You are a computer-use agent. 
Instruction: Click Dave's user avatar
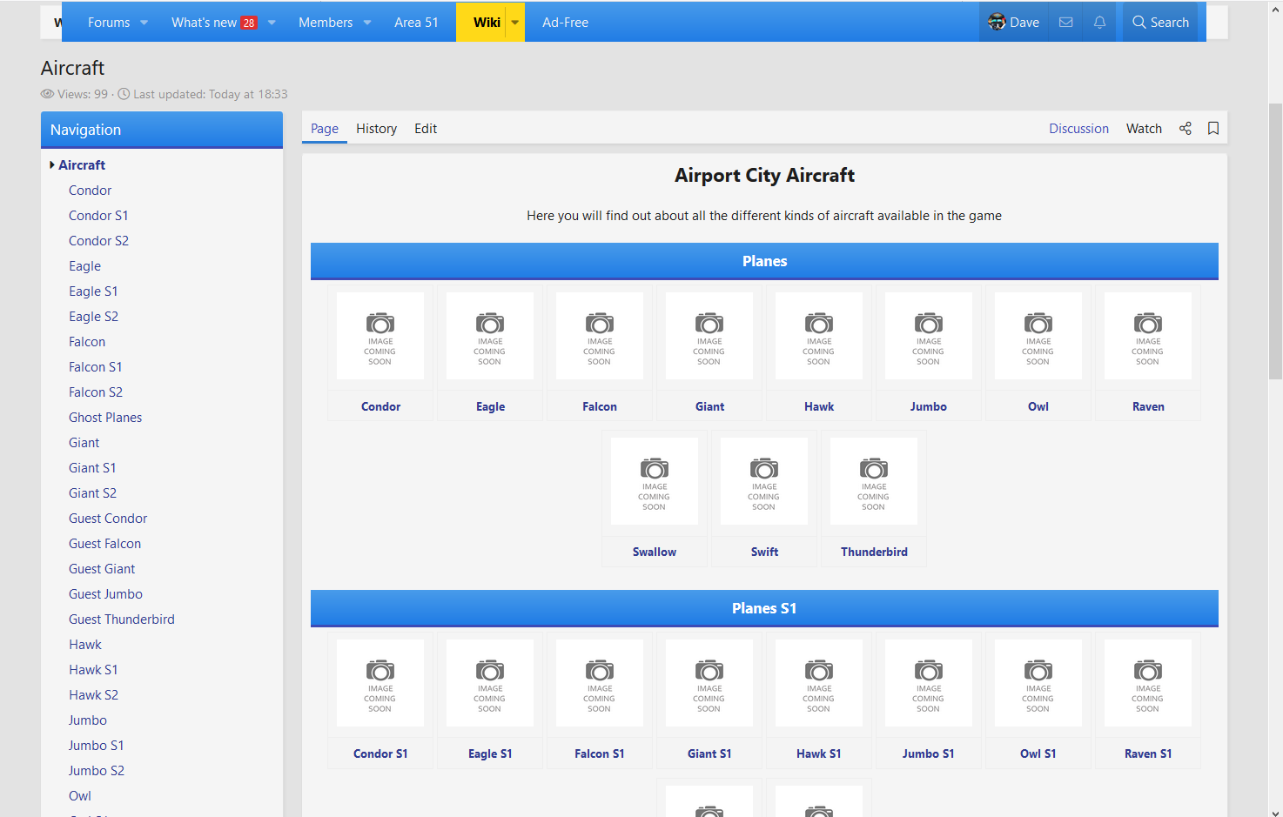997,22
